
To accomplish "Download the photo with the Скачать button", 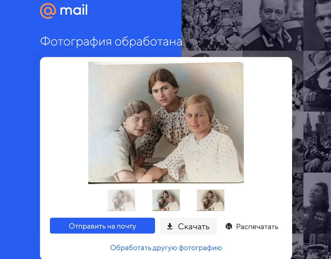I will (x=188, y=226).
